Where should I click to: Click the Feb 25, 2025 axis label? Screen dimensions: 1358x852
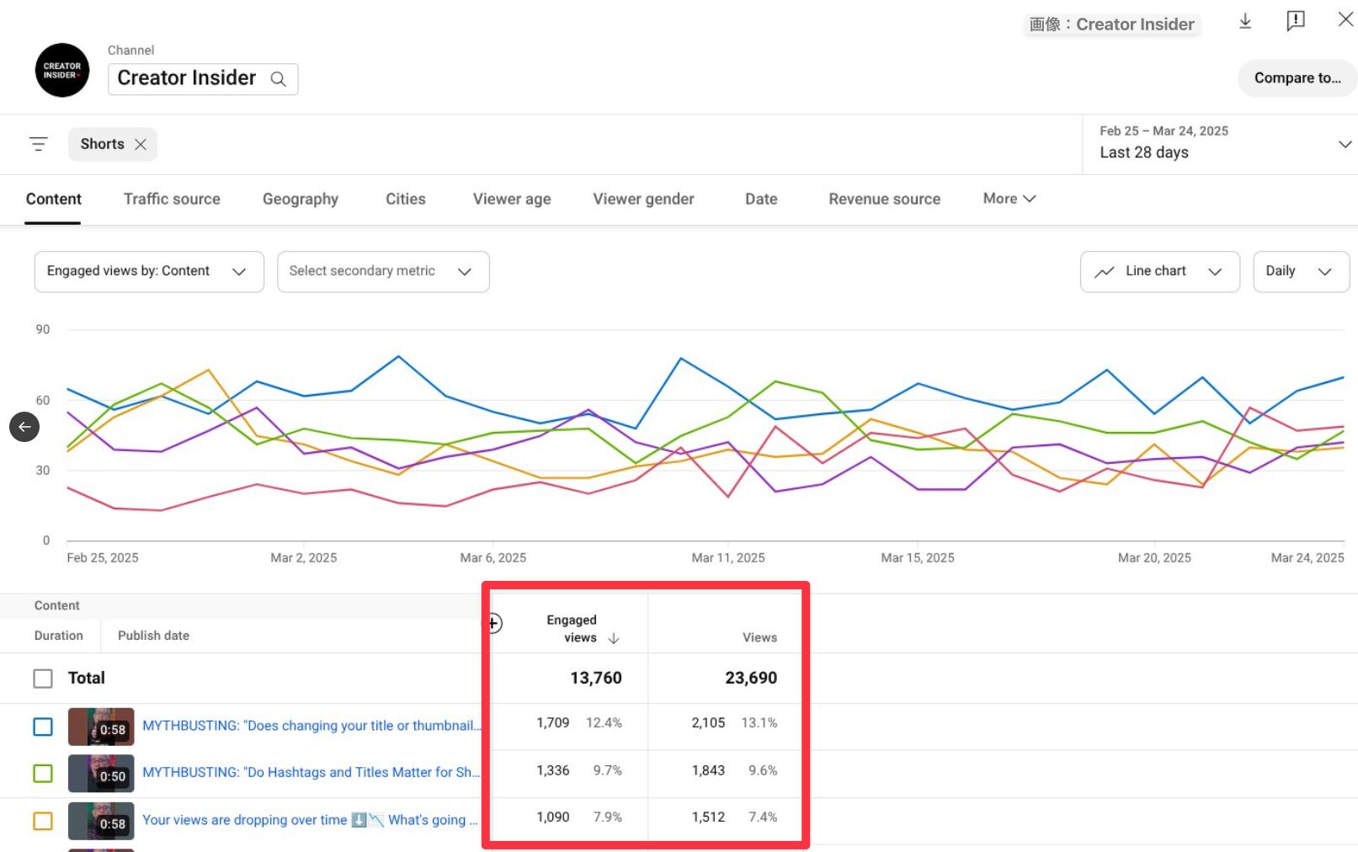click(x=103, y=558)
